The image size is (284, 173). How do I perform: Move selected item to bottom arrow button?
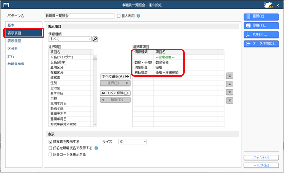tap(229, 101)
